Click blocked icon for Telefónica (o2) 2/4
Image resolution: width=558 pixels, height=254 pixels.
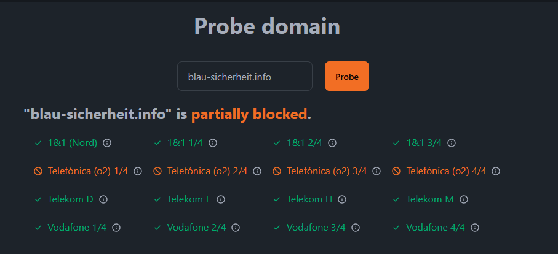pos(157,171)
